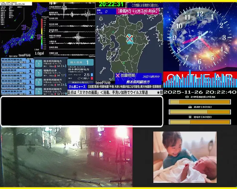Screen dimensions: 237x189
Task: Click the 最大震度 1 banner
Action: [x=80, y=62]
